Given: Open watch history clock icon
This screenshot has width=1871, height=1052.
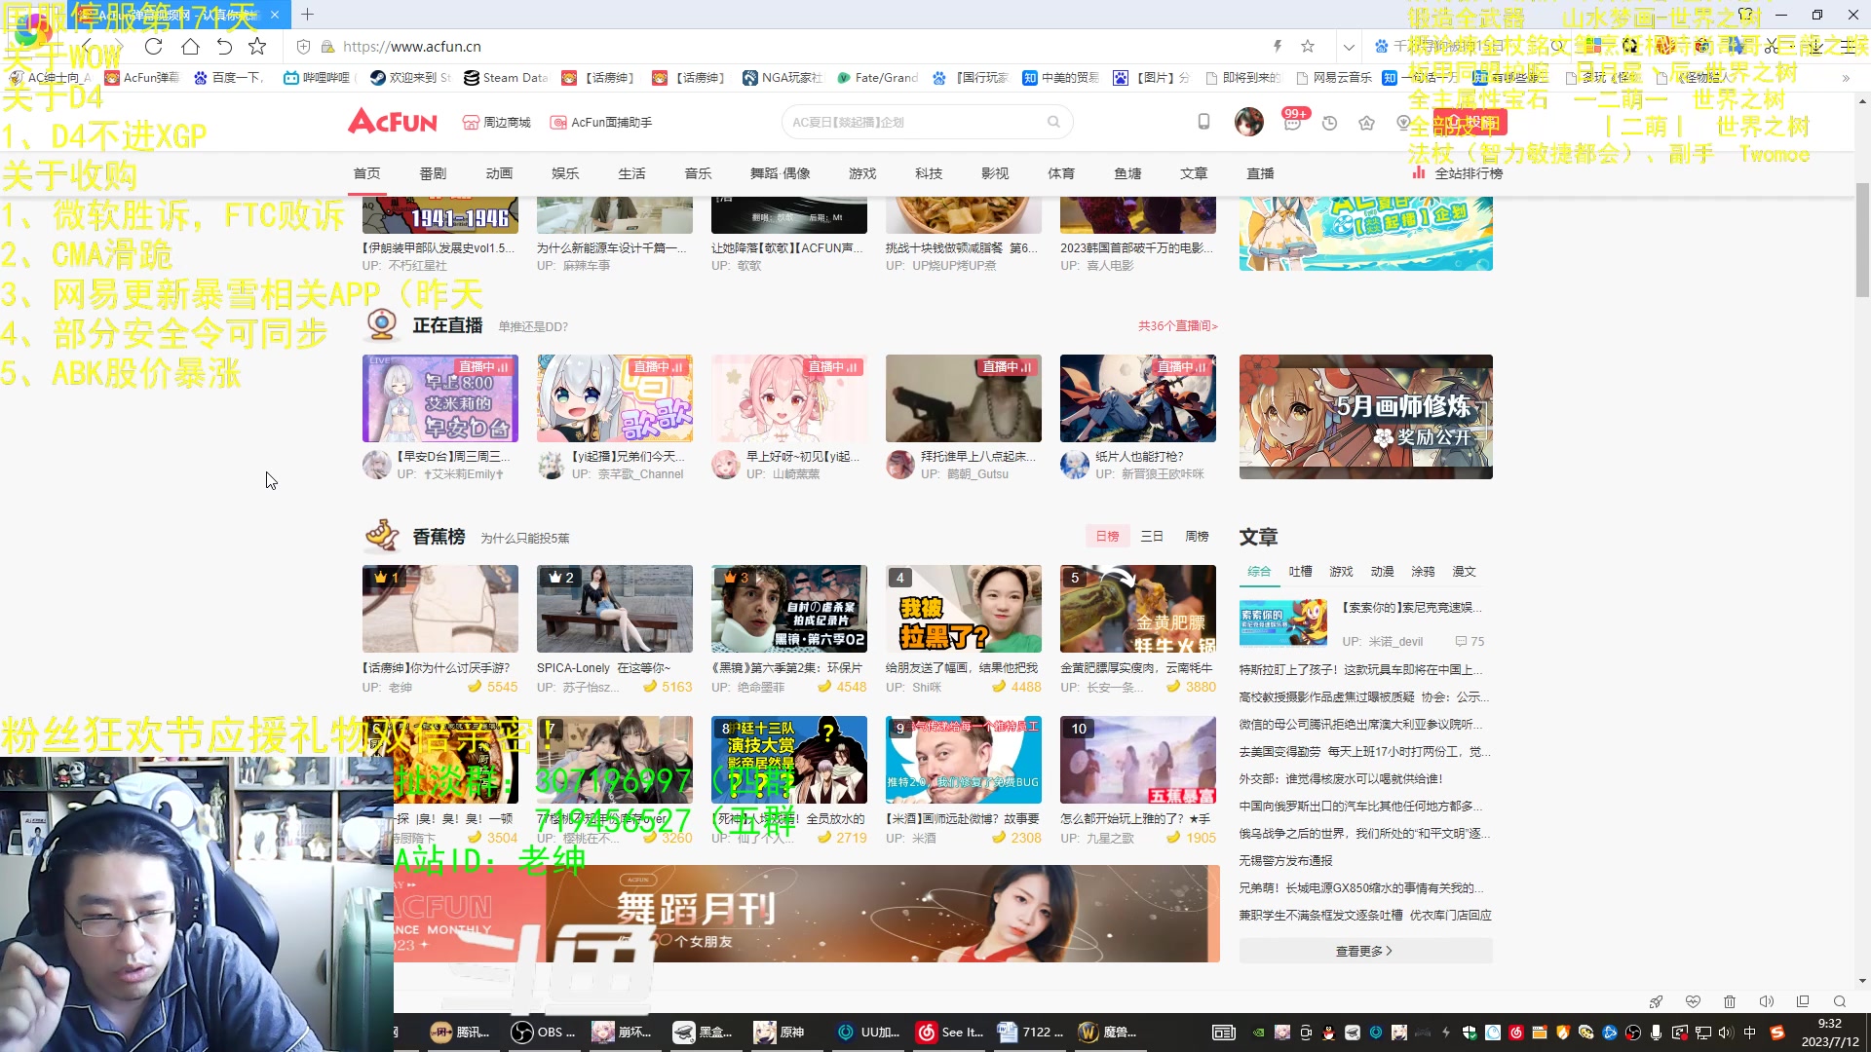Looking at the screenshot, I should point(1329,123).
